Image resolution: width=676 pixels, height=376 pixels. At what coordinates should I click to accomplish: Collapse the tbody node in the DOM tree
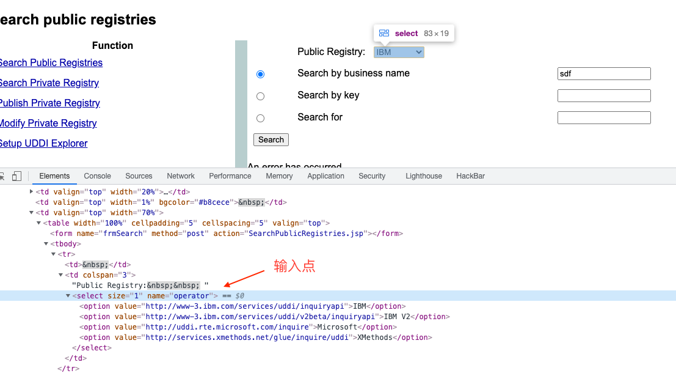pos(46,244)
